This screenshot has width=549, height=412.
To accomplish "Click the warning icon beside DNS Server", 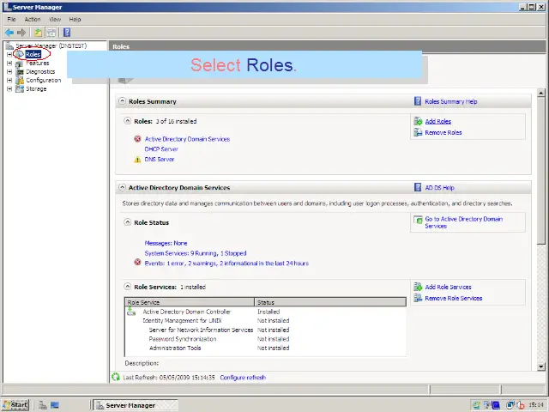I will [137, 160].
